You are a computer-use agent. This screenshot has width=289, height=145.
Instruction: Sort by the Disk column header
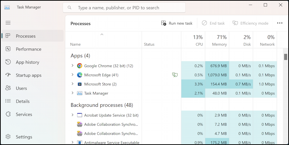click(x=241, y=40)
